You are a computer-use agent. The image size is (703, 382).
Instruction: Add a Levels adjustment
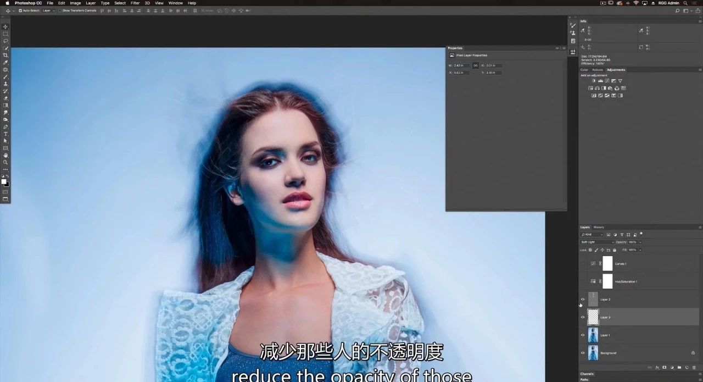point(600,81)
